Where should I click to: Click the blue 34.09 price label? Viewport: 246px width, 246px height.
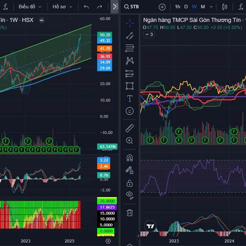point(105,62)
